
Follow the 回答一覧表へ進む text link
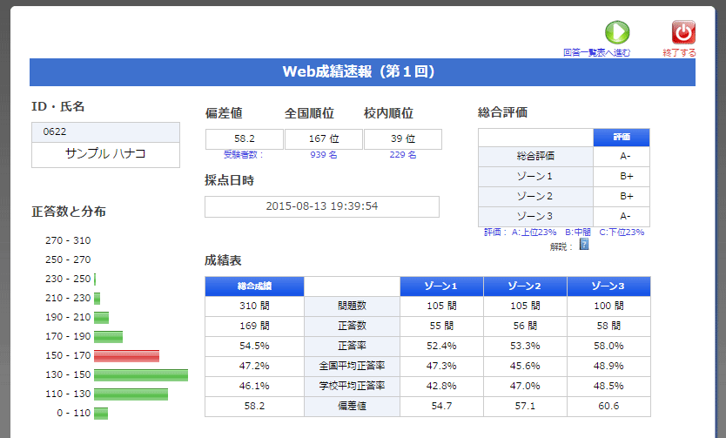coord(596,53)
